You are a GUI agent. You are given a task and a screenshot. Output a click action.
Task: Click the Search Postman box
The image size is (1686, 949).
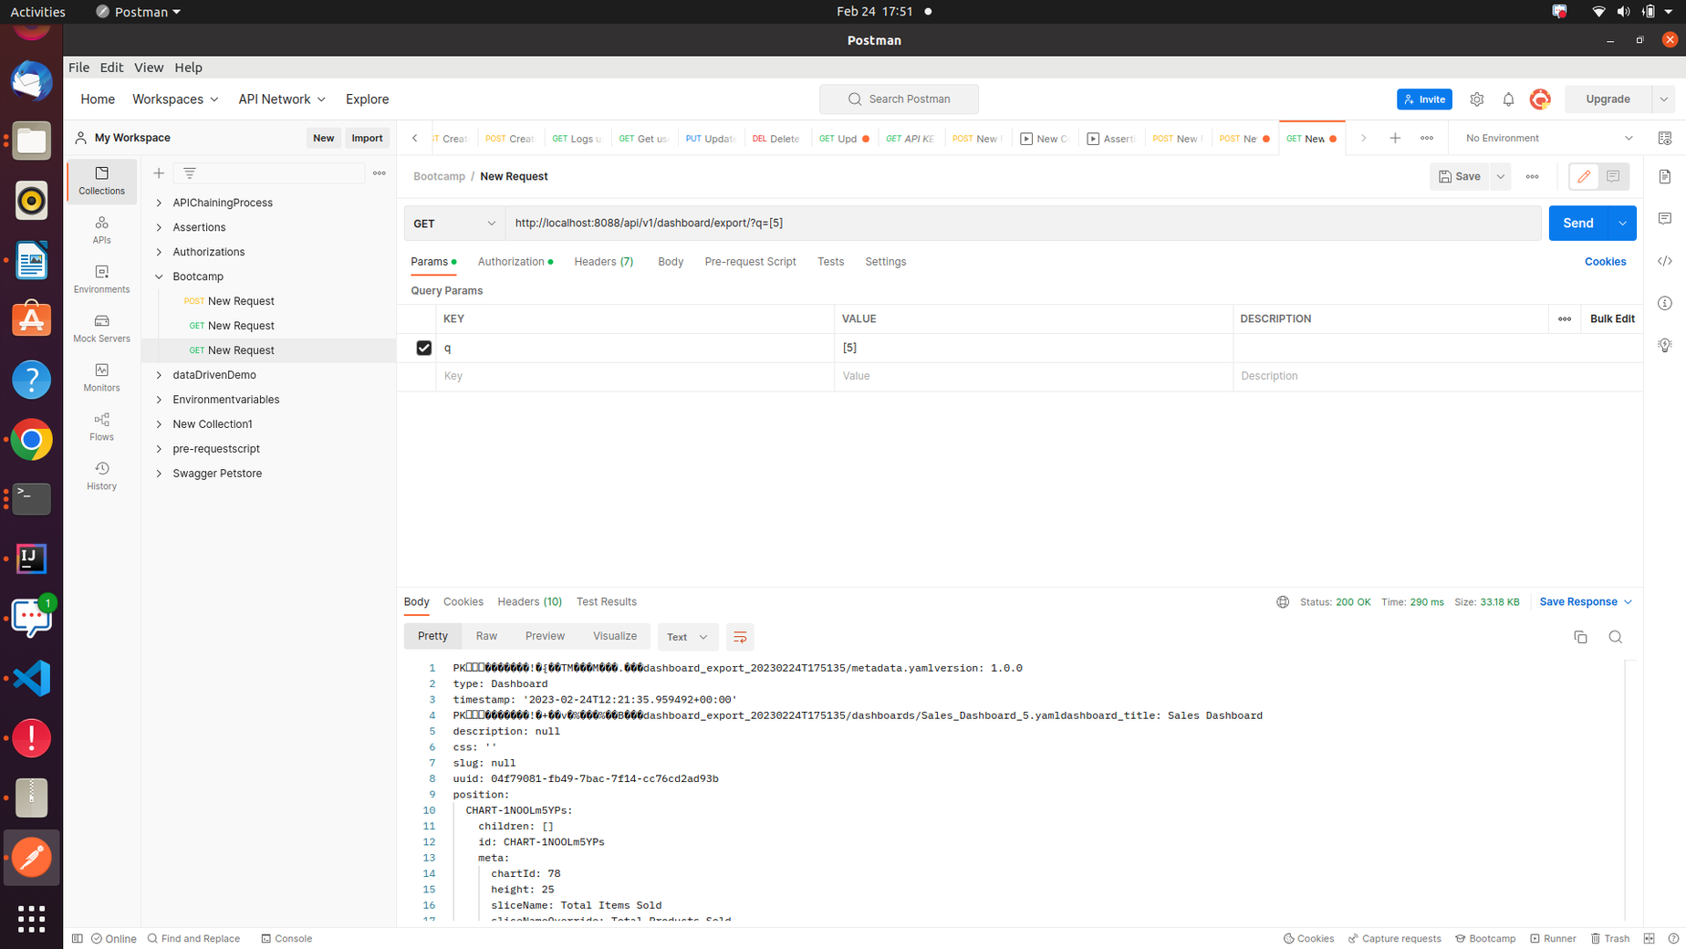point(899,99)
